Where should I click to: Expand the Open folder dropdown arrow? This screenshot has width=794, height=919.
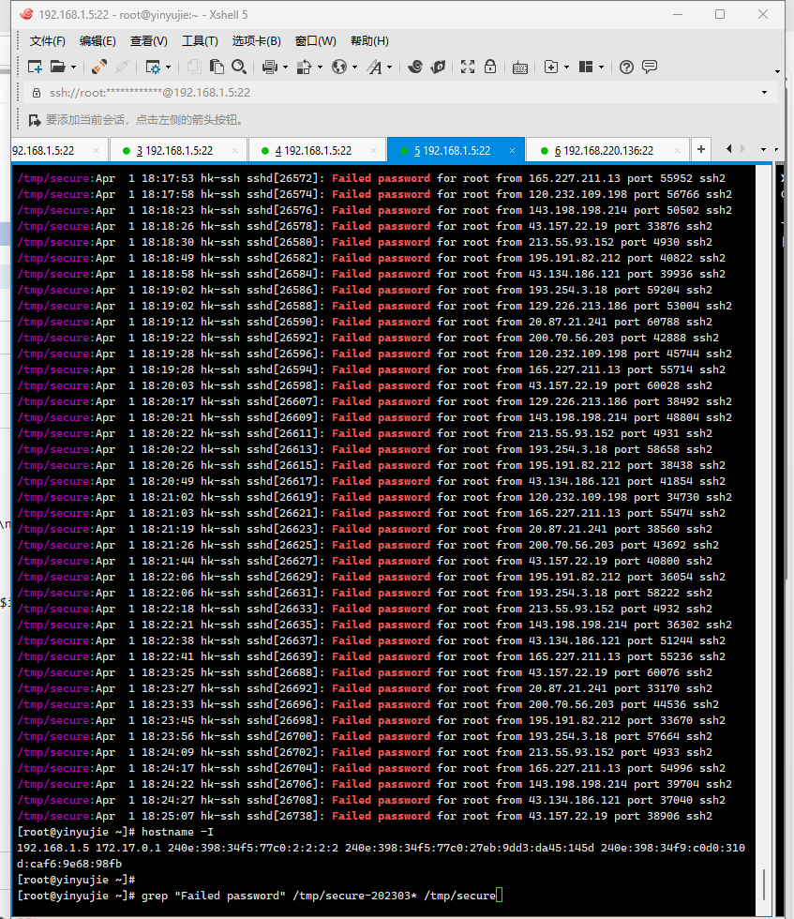coord(73,68)
